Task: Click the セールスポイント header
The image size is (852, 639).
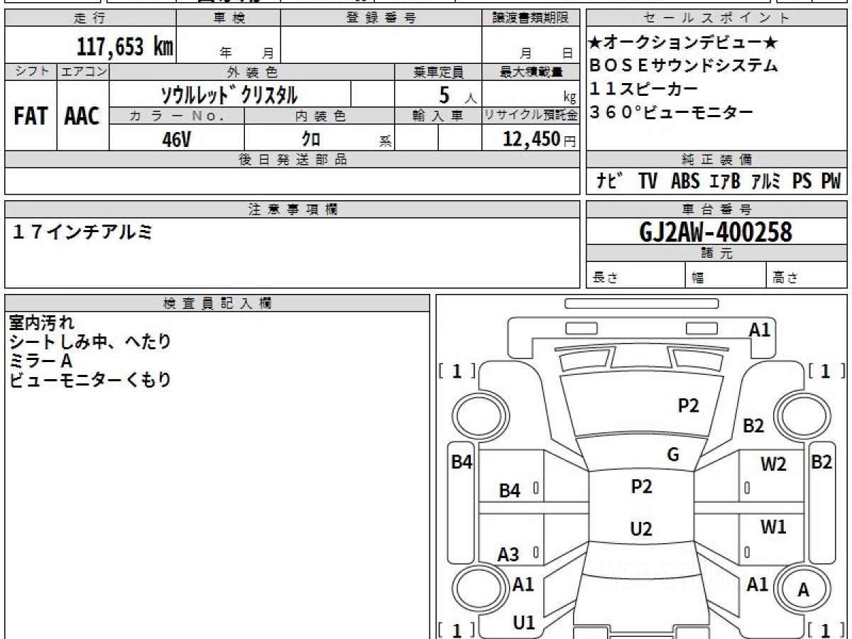Action: coord(716,18)
